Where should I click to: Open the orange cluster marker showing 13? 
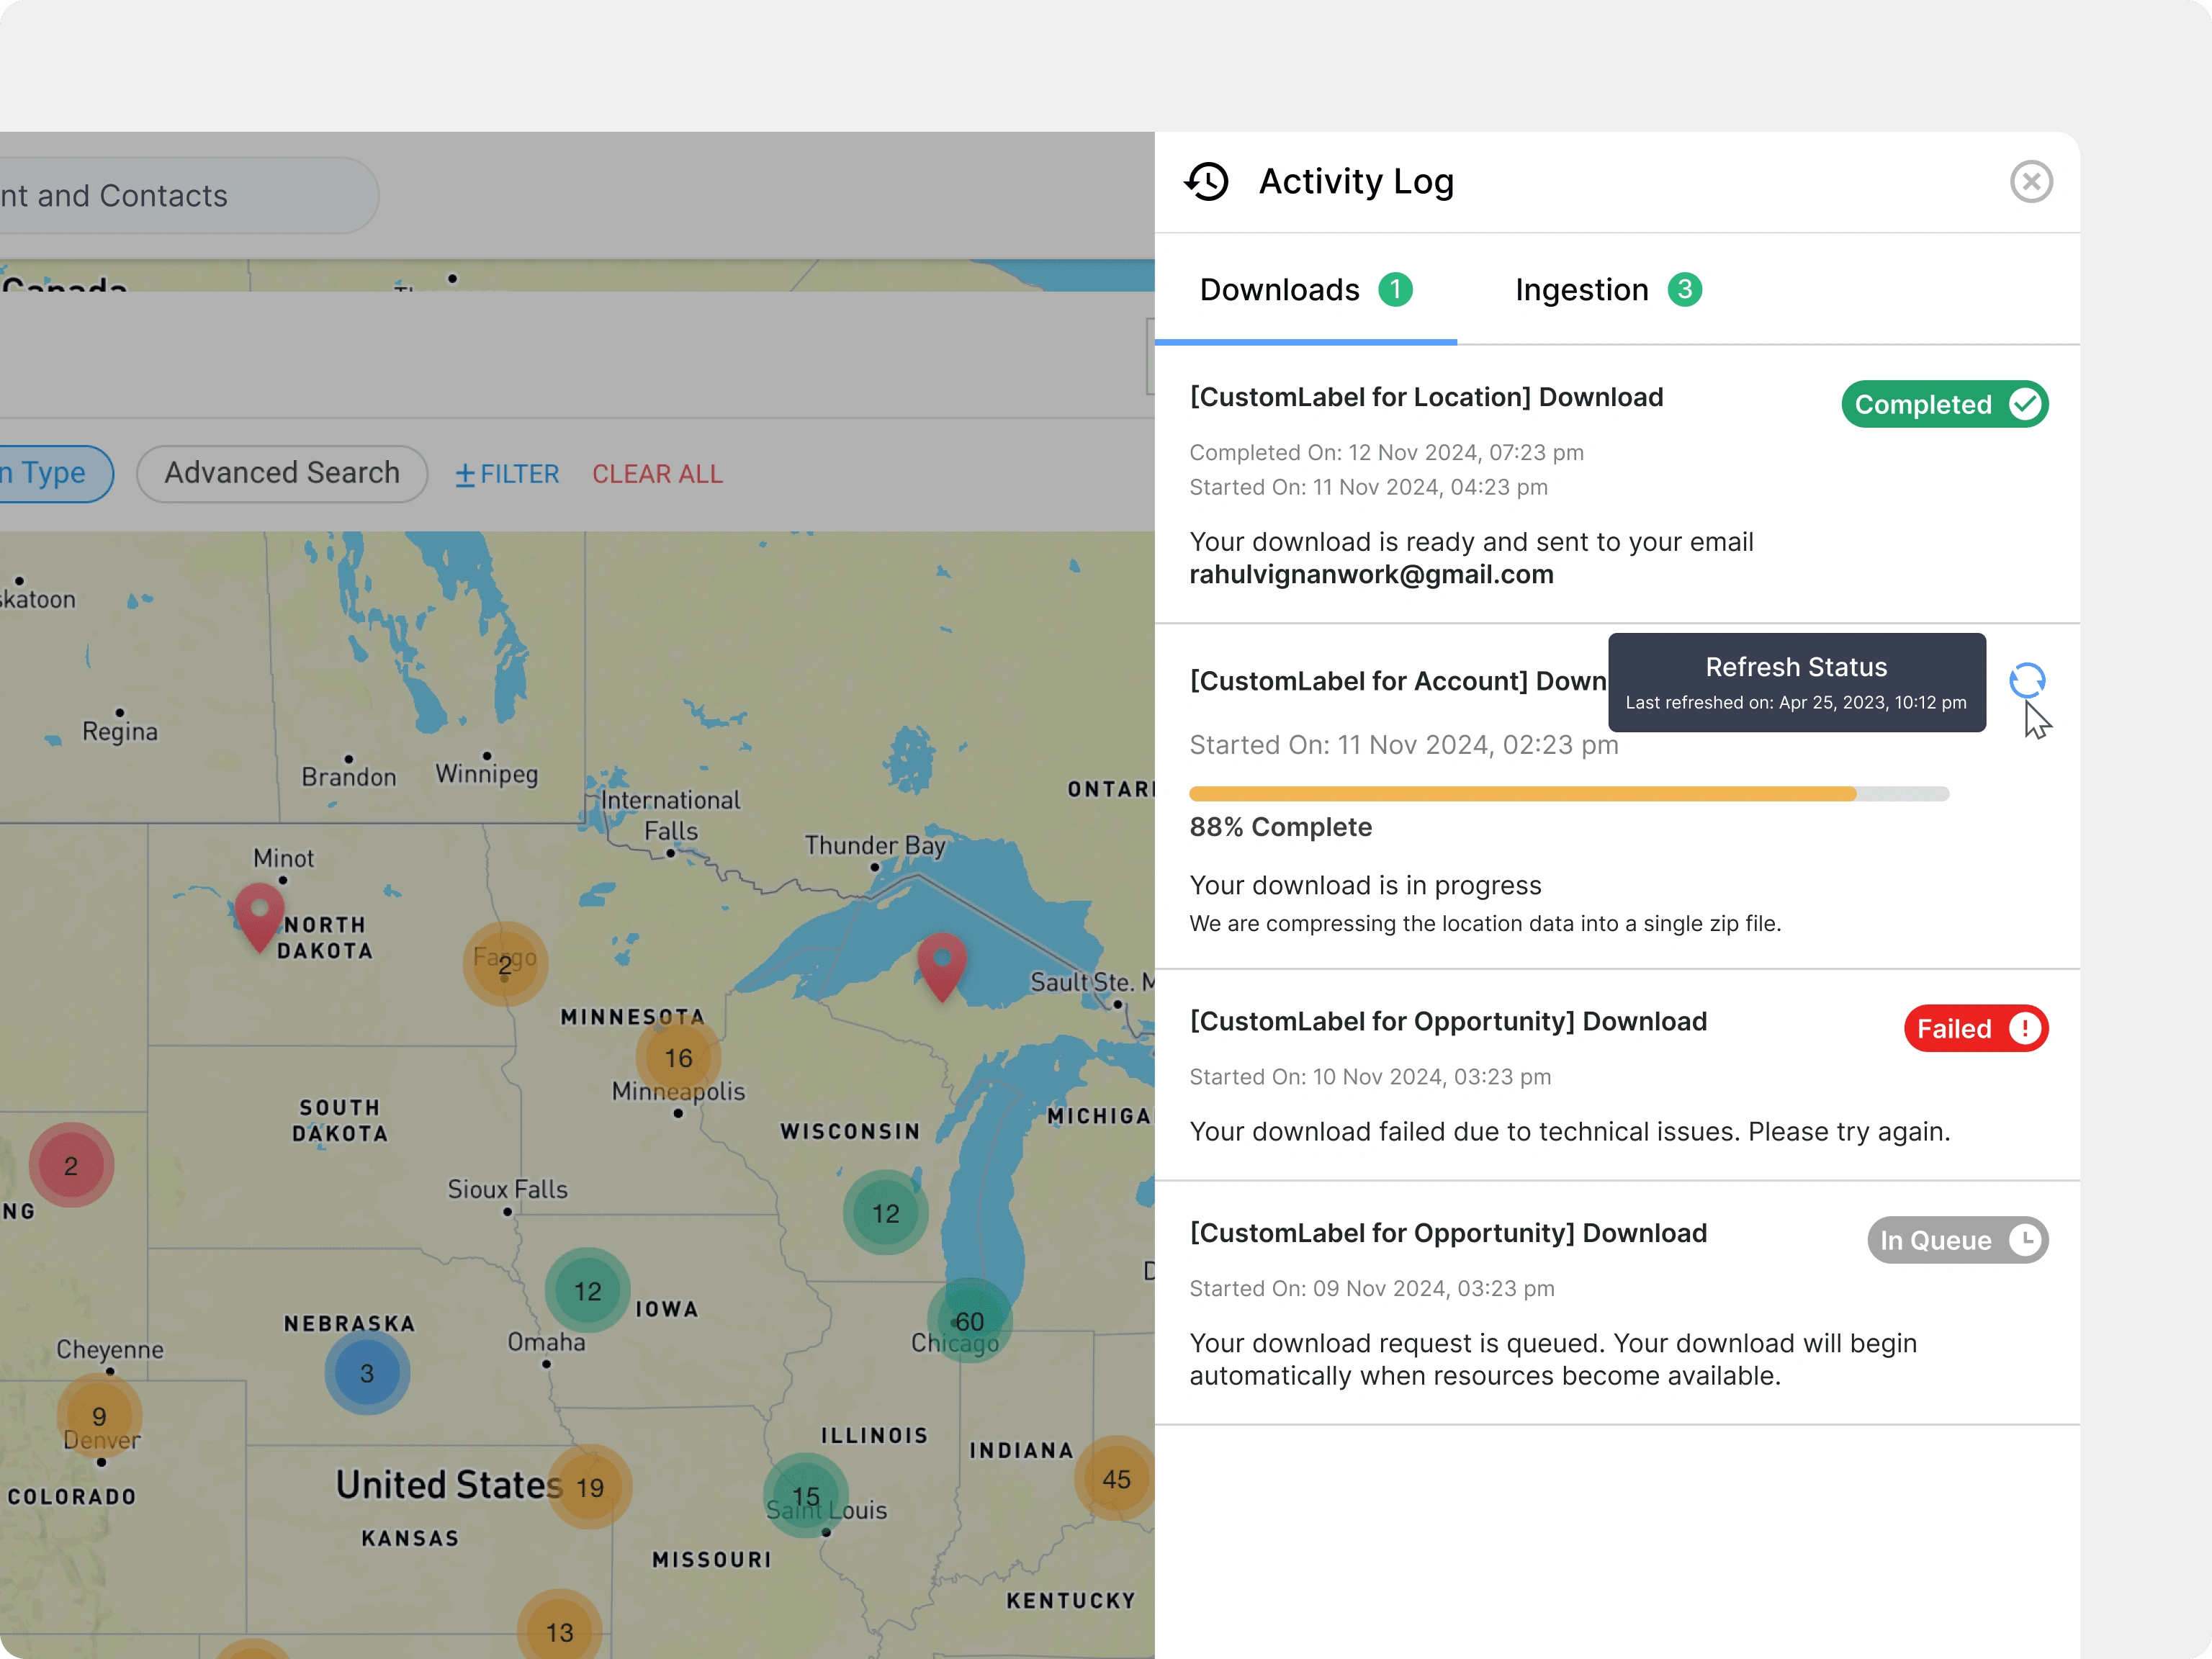click(x=560, y=1632)
